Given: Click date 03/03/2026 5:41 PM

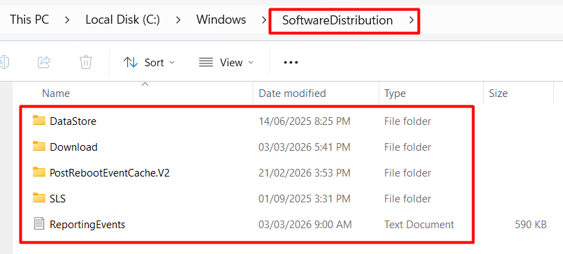Looking at the screenshot, I should 304,147.
